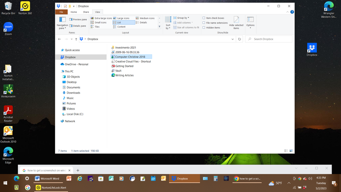The height and width of the screenshot is (192, 341).
Task: Switch to the Home ribbon tab
Action: tap(73, 12)
